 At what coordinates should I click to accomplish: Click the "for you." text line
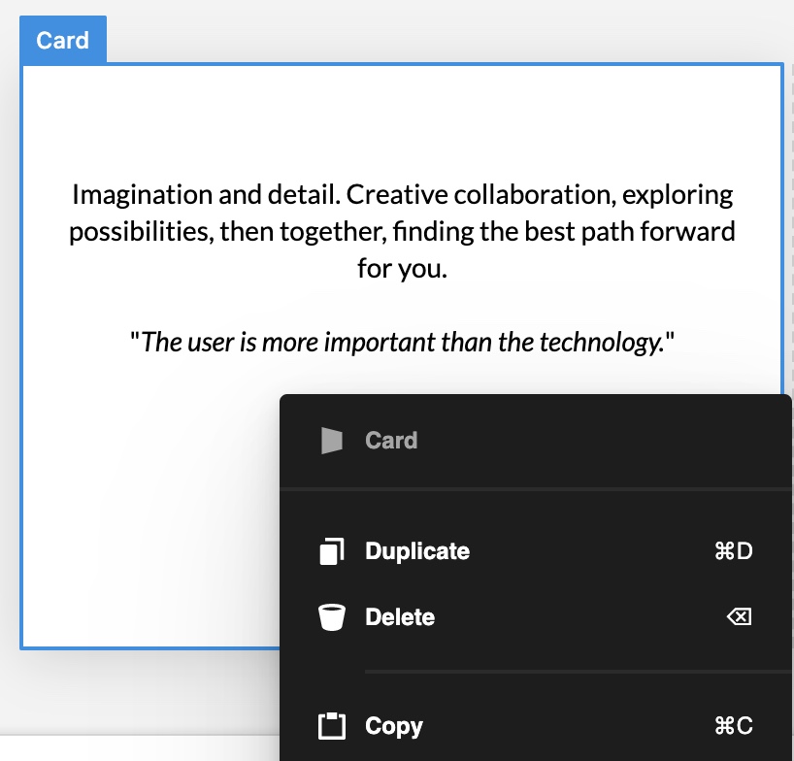[x=402, y=269]
